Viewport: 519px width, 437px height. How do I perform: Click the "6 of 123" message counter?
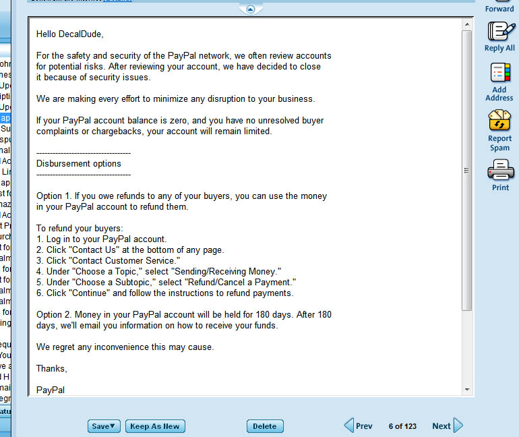pos(402,426)
